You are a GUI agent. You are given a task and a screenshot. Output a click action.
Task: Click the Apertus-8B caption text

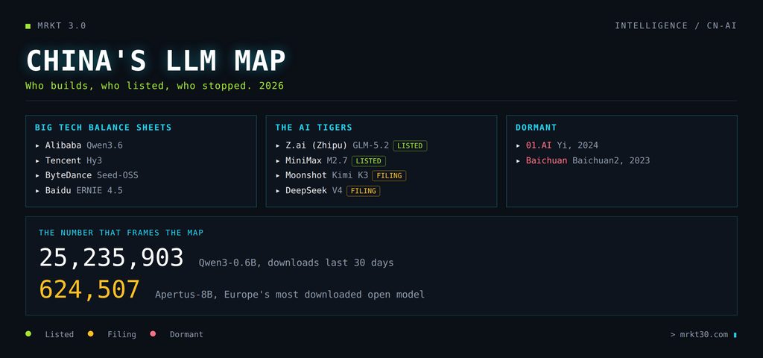pyautogui.click(x=290, y=294)
